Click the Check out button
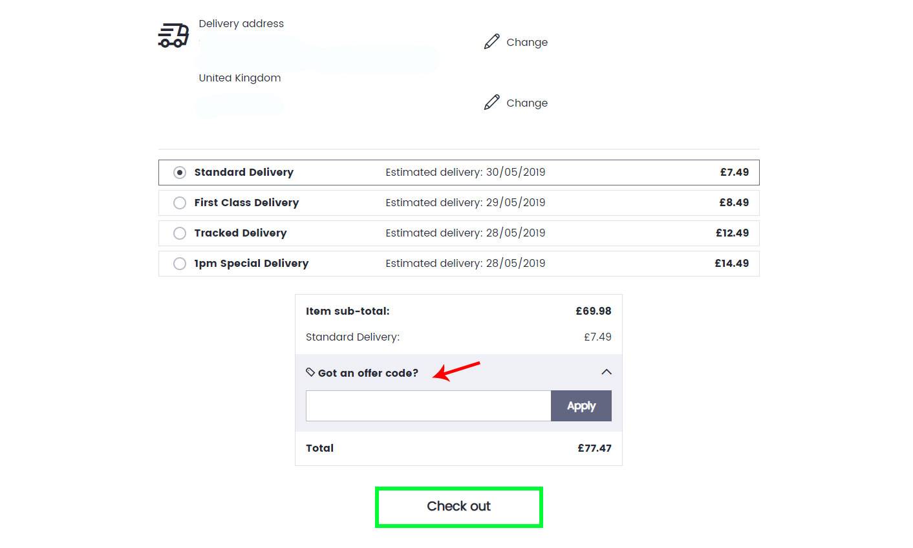 (458, 507)
